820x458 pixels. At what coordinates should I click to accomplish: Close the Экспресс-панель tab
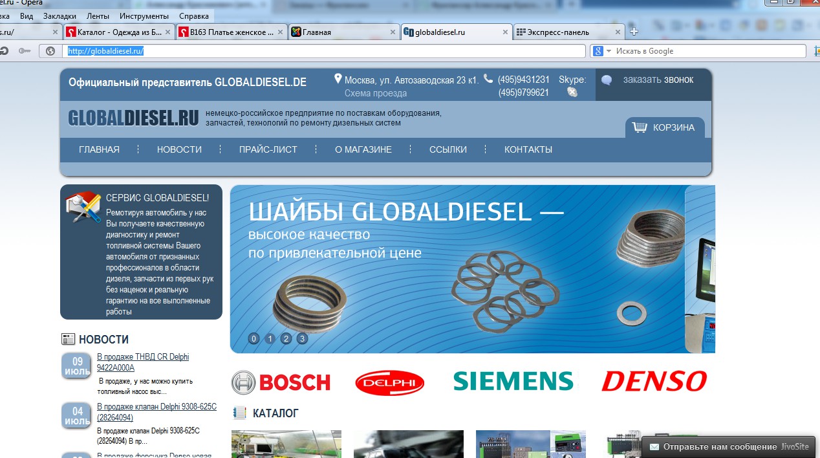pos(617,32)
